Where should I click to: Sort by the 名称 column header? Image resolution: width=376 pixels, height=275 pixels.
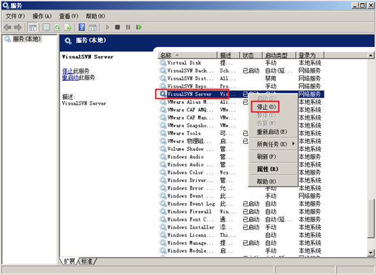pyautogui.click(x=187, y=56)
